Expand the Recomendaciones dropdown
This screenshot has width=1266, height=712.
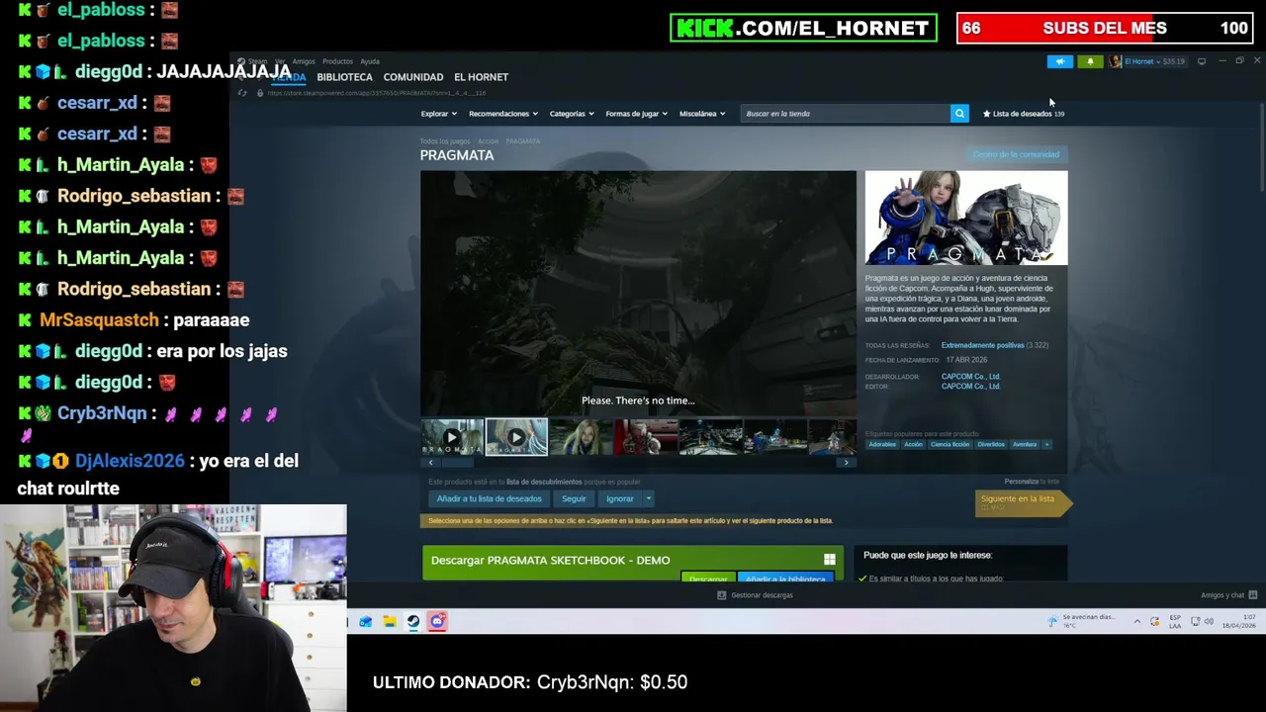(x=502, y=114)
